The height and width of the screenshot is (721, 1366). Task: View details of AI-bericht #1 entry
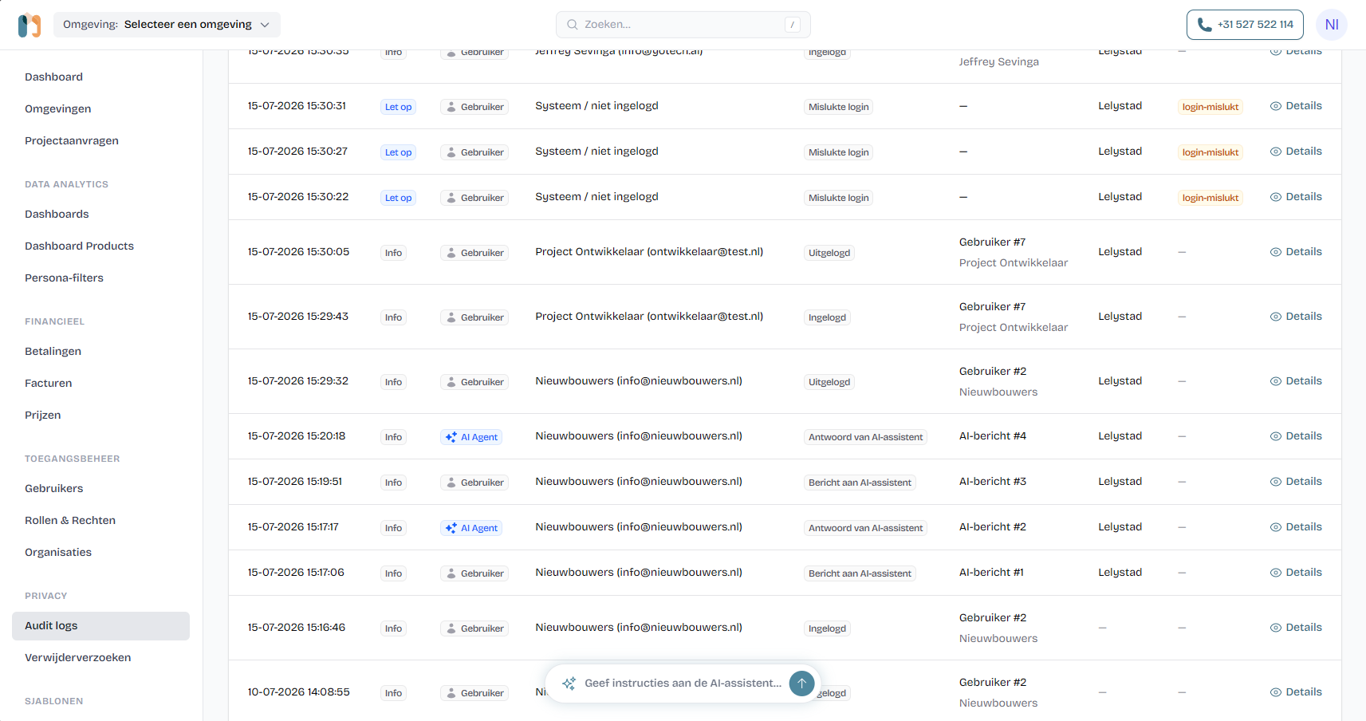1296,573
